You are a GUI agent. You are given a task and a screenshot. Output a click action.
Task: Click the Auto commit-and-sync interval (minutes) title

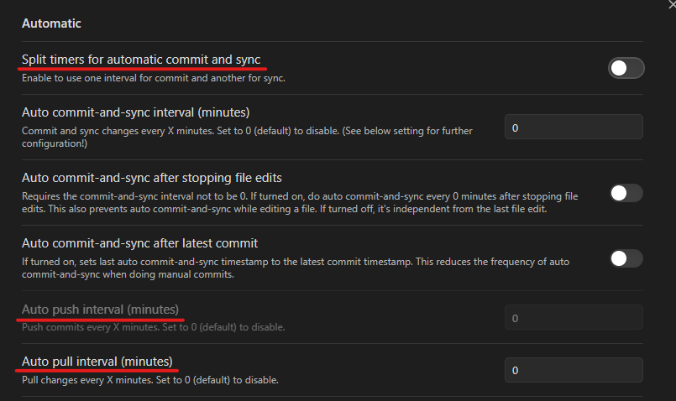136,112
